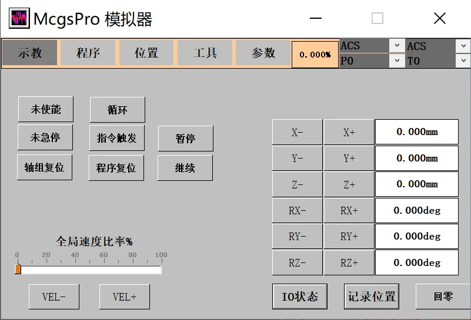The width and height of the screenshot is (471, 320).
Task: Click the 记录位置 button
Action: coord(372,297)
